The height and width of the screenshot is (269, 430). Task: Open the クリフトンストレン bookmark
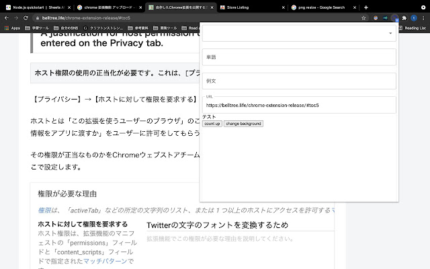[x=103, y=28]
